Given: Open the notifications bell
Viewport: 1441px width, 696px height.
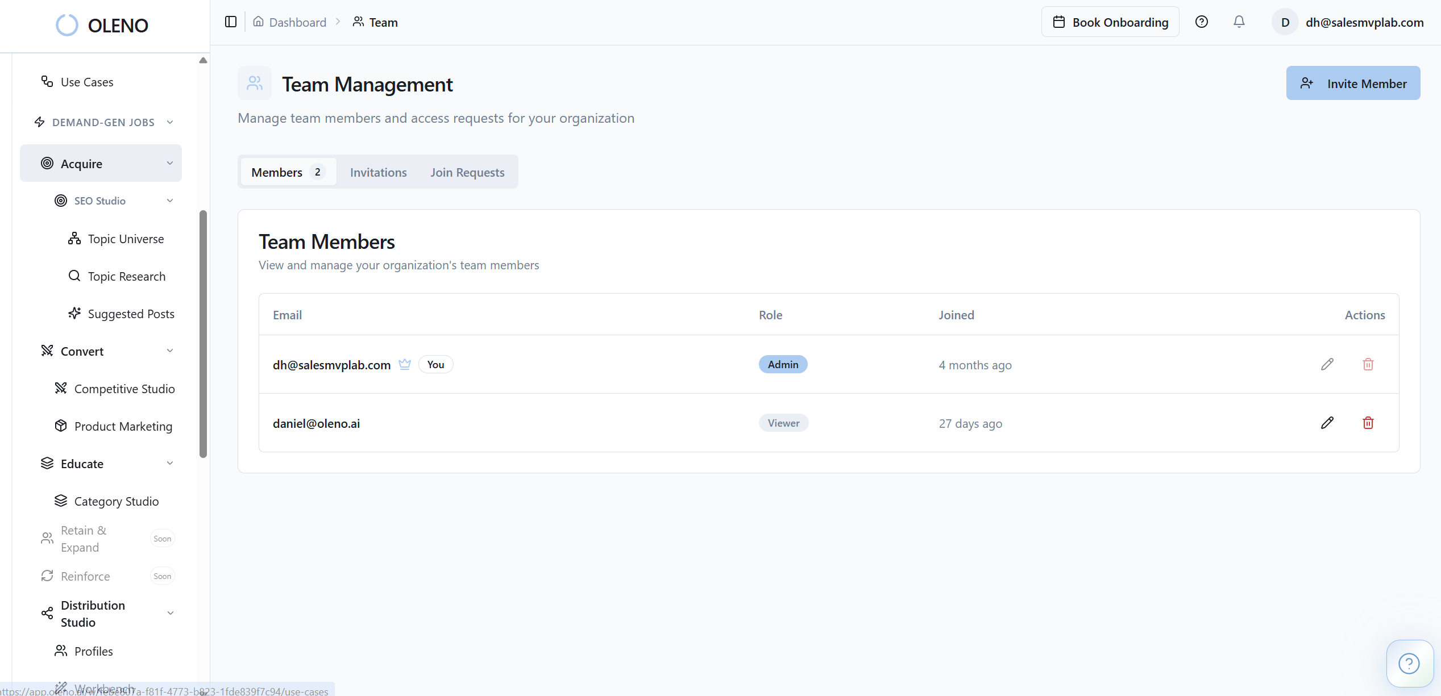Looking at the screenshot, I should click(1239, 22).
